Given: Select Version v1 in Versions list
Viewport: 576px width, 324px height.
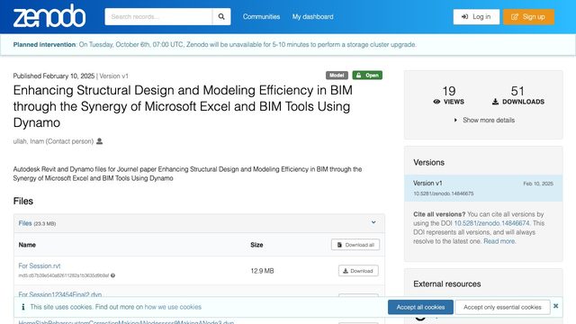Looking at the screenshot, I should 483,188.
